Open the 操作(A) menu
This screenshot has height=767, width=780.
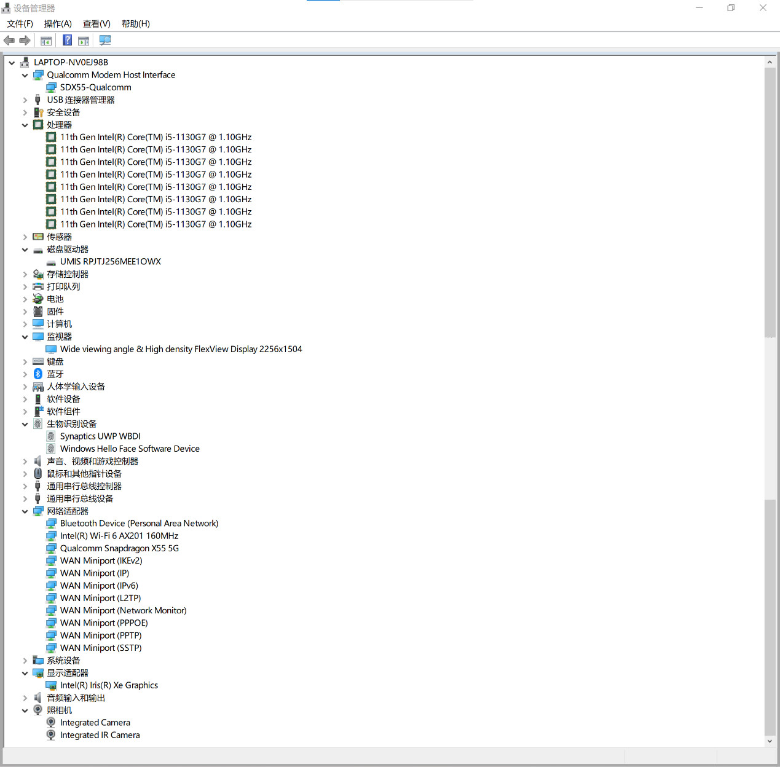click(58, 24)
